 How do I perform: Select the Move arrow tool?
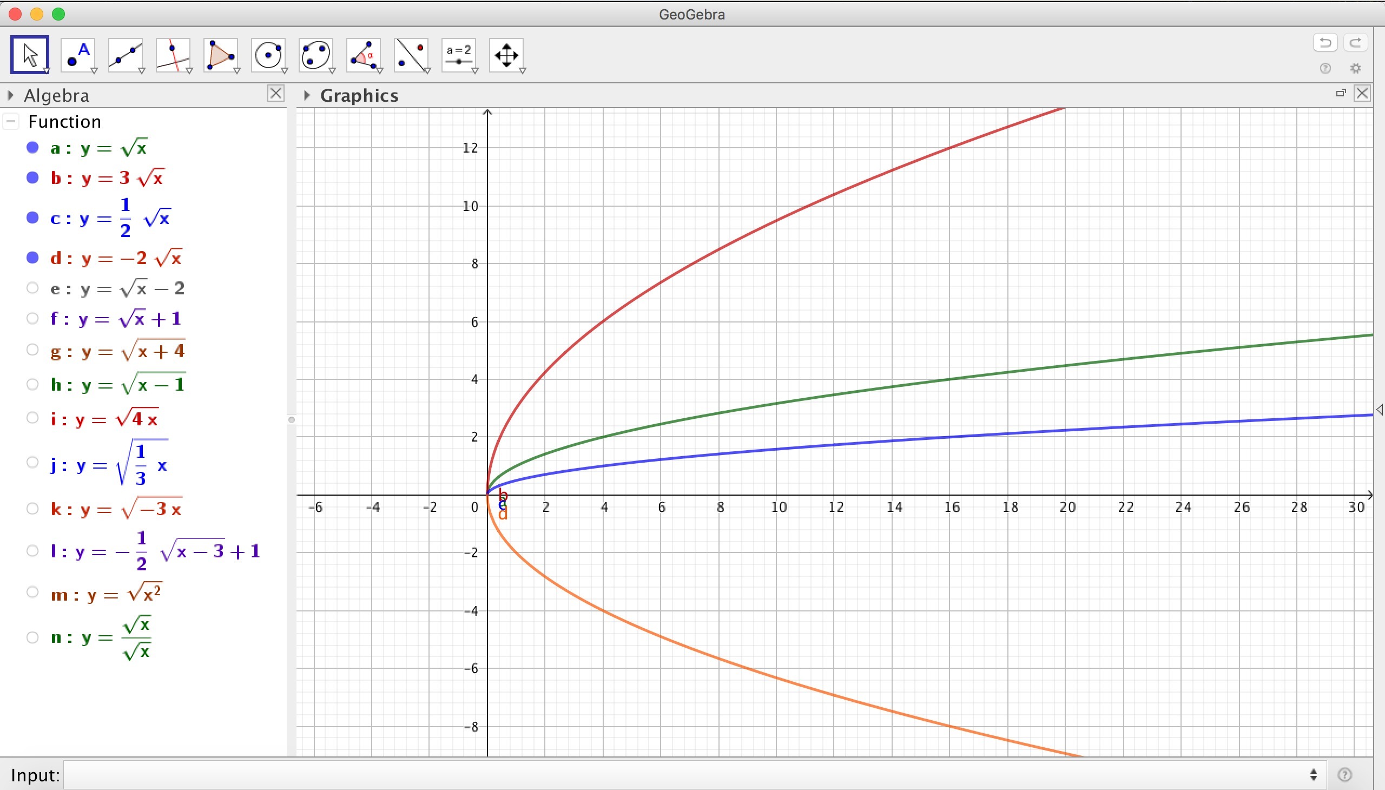click(x=29, y=55)
